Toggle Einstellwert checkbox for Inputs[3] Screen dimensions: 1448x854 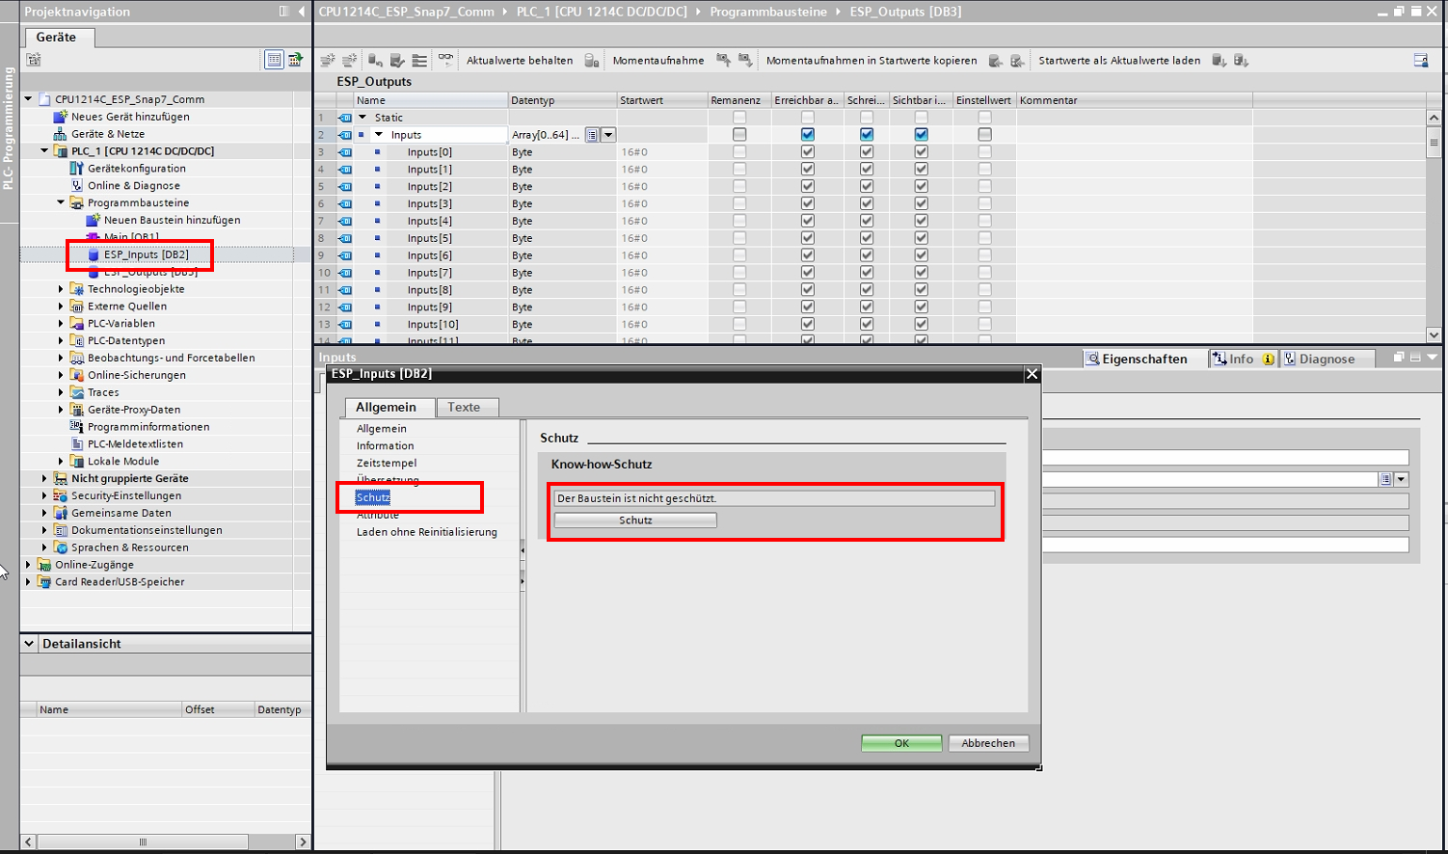pyautogui.click(x=984, y=204)
